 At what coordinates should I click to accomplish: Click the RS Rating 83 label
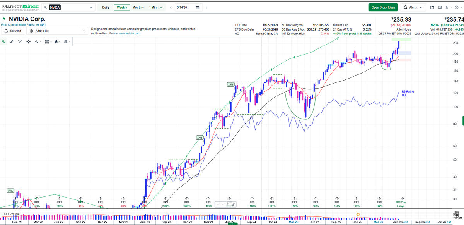coord(408,93)
